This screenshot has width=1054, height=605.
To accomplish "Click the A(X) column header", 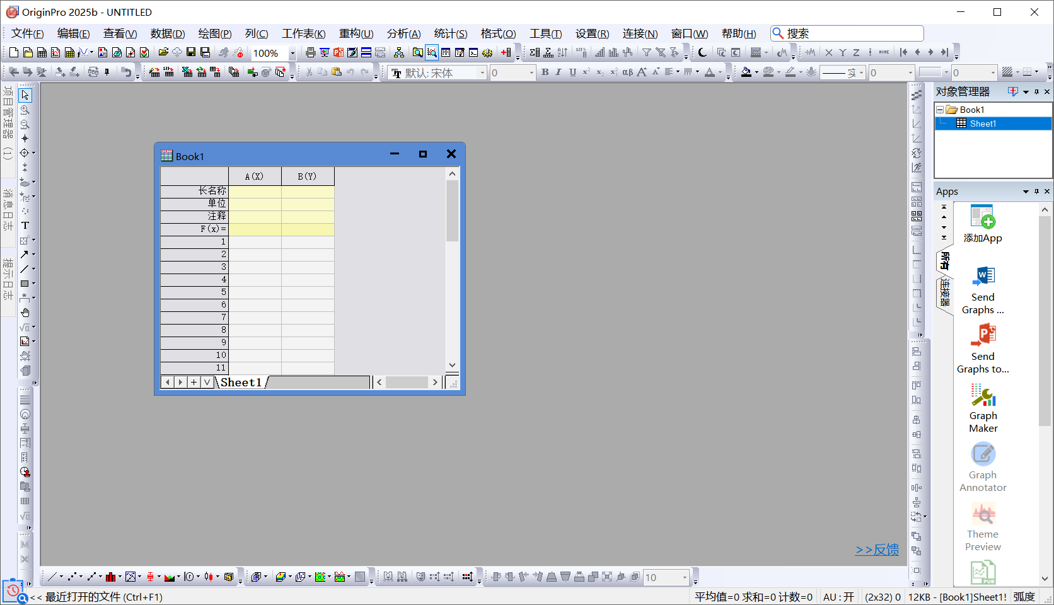I will 255,176.
